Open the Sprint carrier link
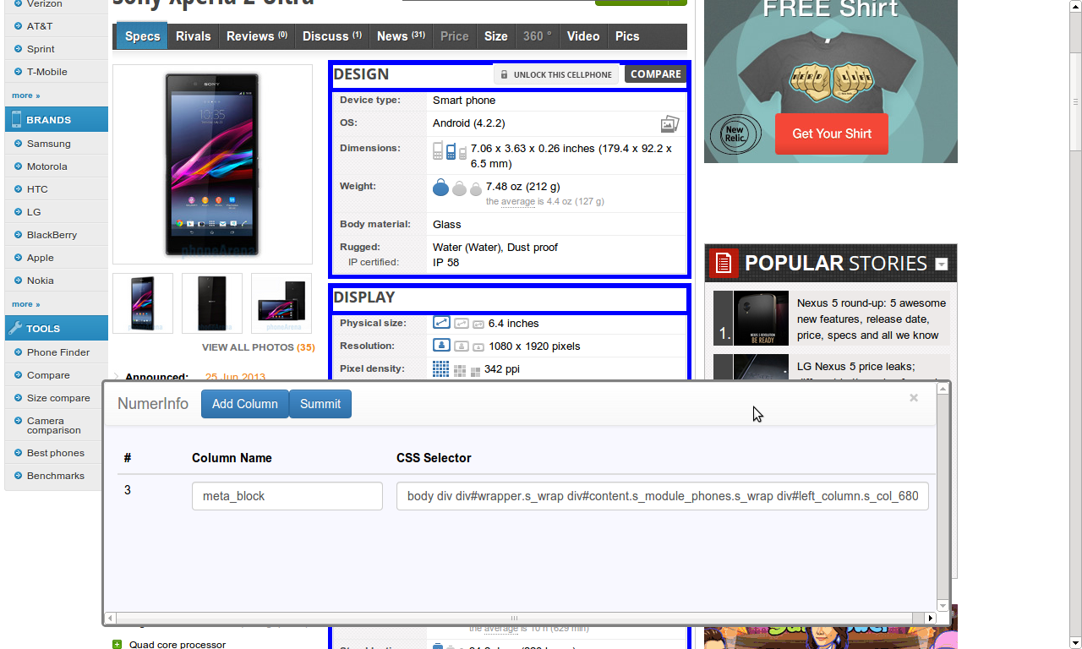Screen dimensions: 1082x649 click(41, 49)
